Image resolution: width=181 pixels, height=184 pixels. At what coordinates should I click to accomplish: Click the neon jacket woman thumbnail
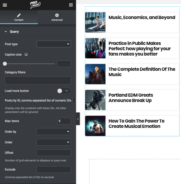coord(95,48)
